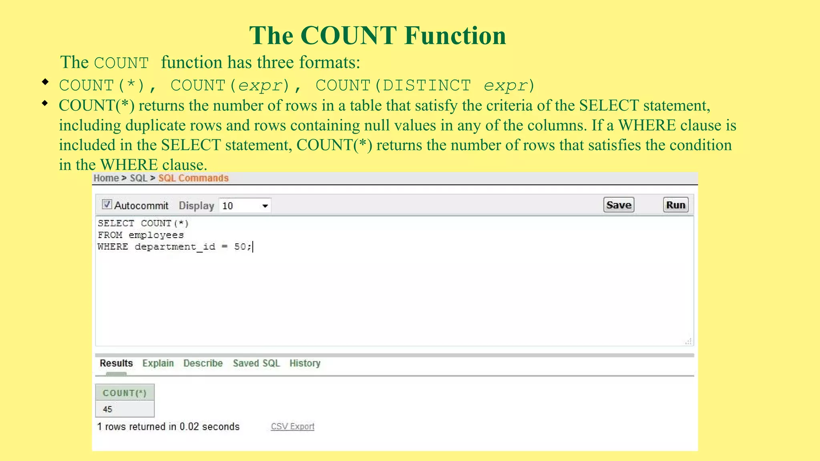Screen dimensions: 820x461
Task: Click the Save button
Action: [x=619, y=205]
